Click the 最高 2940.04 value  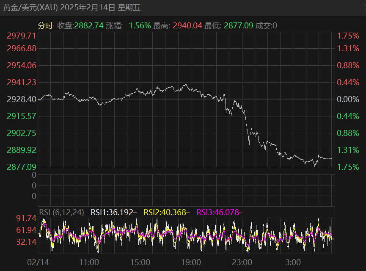point(187,25)
